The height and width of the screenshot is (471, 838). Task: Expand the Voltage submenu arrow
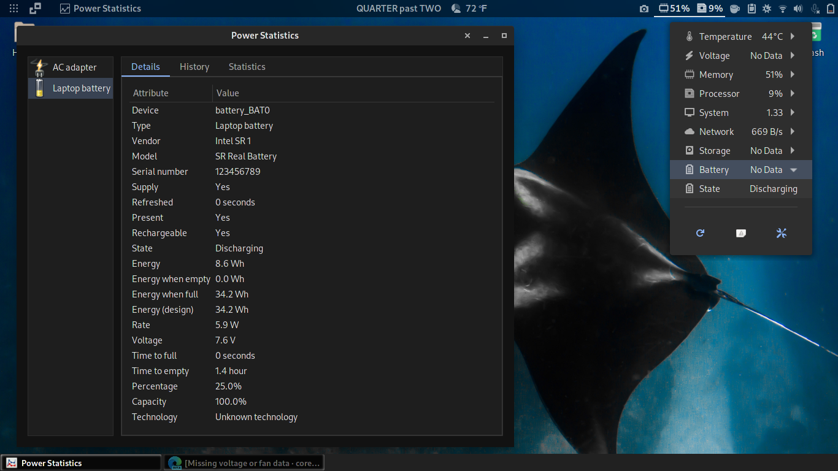(x=793, y=56)
